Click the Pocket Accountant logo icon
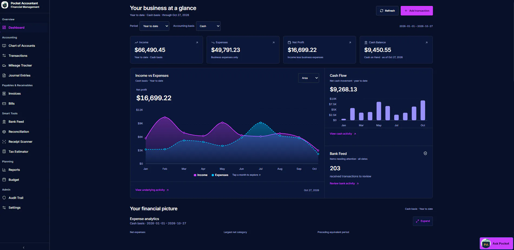This screenshot has width=514, height=250. pyautogui.click(x=5, y=5)
